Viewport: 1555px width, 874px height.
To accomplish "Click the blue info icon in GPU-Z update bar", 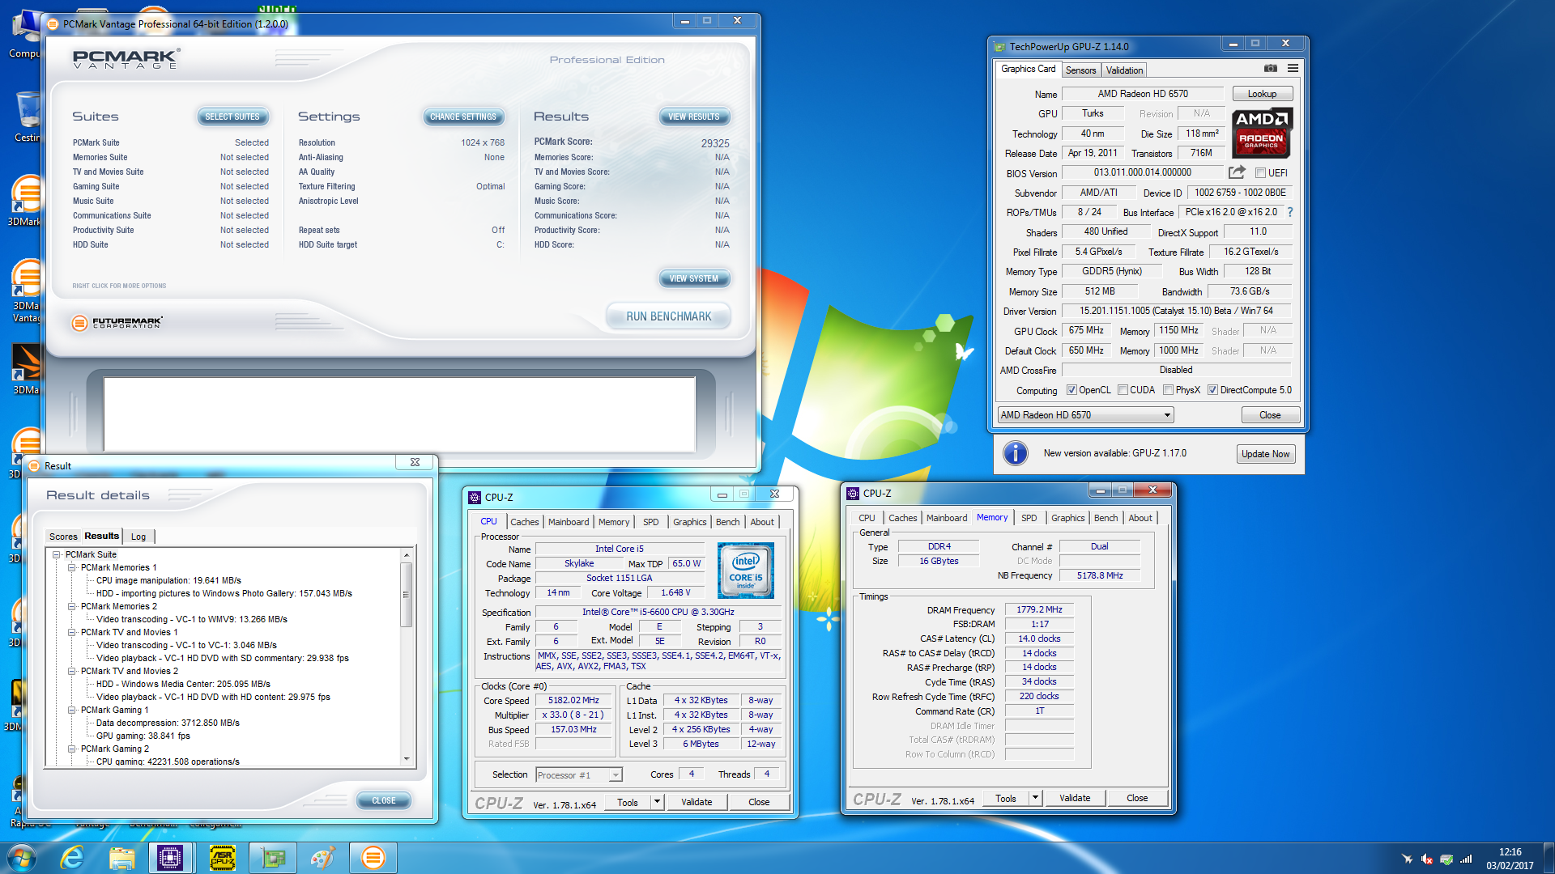I will tap(1015, 453).
